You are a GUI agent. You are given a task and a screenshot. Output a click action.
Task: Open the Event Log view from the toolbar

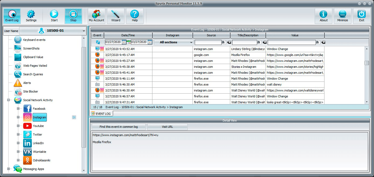pos(12,16)
